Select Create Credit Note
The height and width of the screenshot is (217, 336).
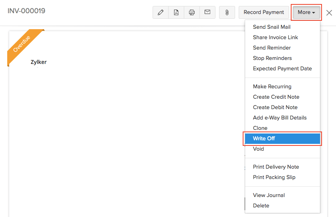(x=282, y=97)
